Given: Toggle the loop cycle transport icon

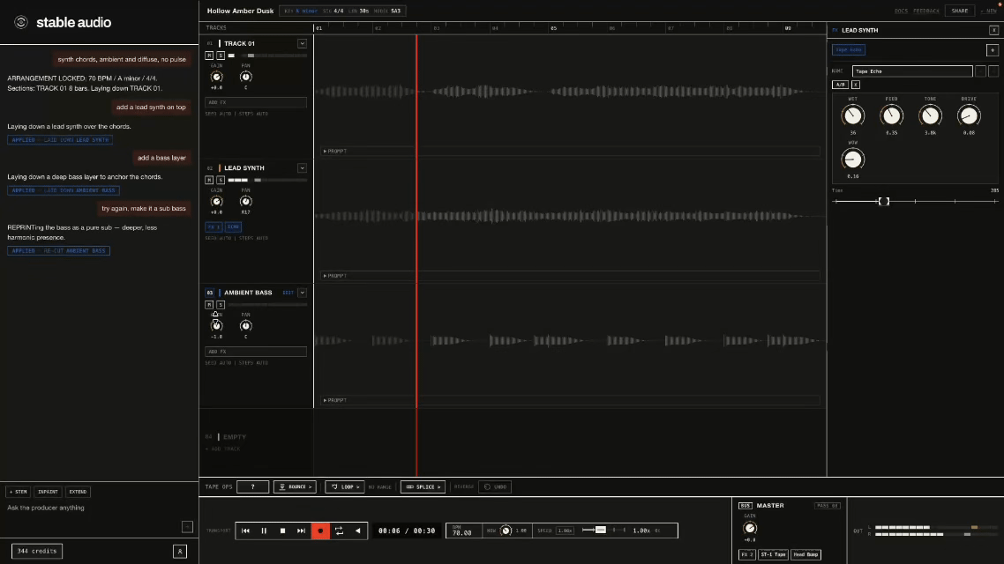Looking at the screenshot, I should (340, 531).
